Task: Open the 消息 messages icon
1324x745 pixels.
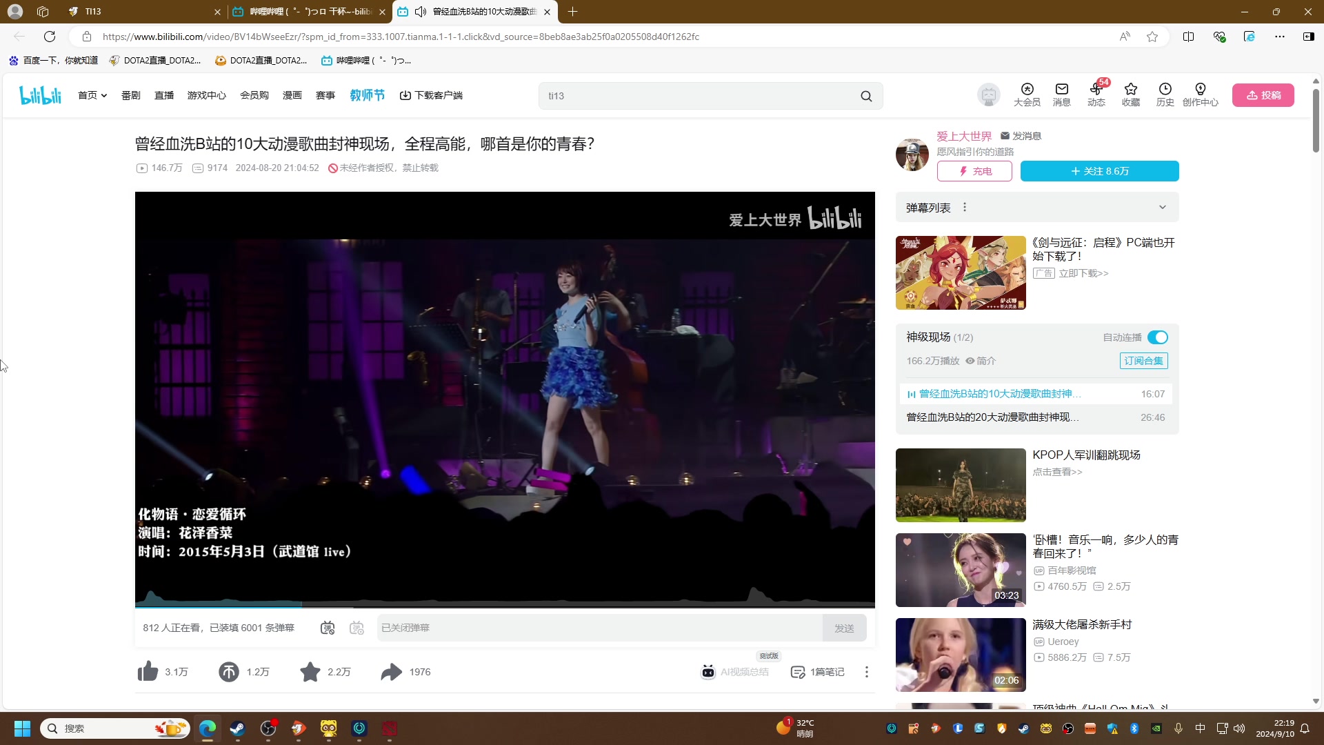Action: tap(1062, 95)
